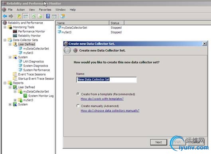Click the round back arrow in wizard
Screen dimensions: 211x154
67,50
